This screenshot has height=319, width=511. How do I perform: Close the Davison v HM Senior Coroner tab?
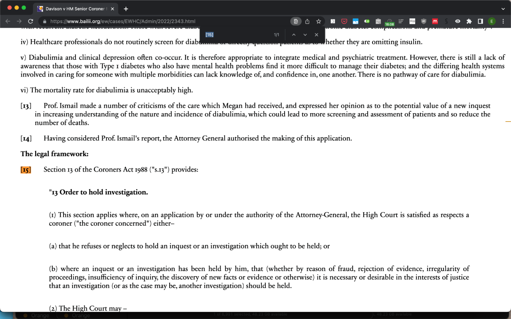pos(113,9)
